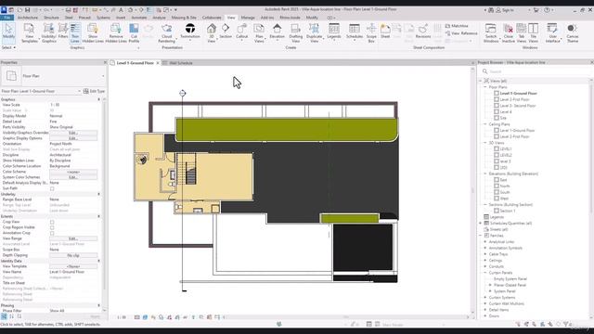Click Edit for Visibility/Graphics Overrides
This screenshot has width=594, height=334.
click(x=73, y=133)
